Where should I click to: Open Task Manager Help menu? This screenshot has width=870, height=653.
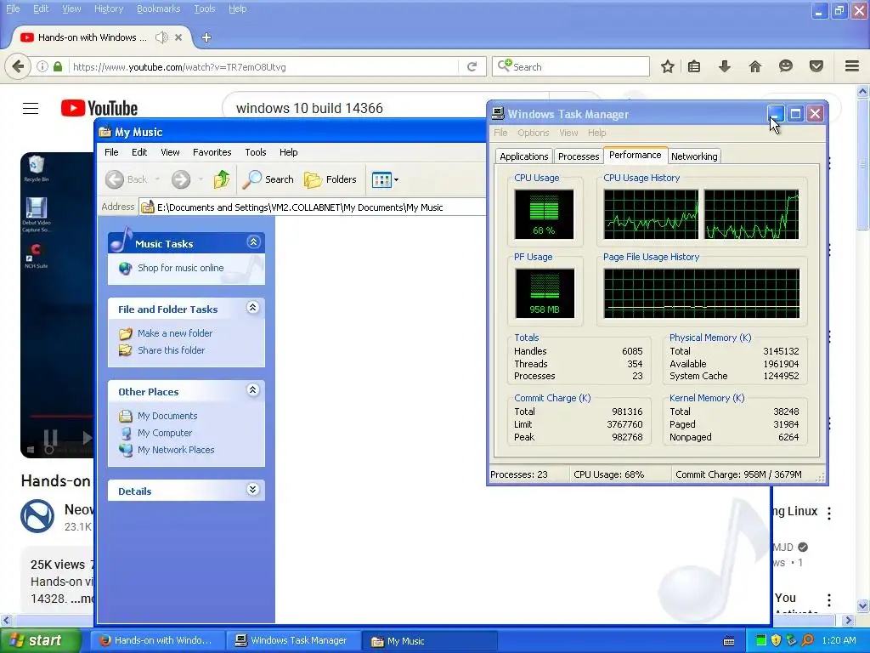tap(597, 133)
